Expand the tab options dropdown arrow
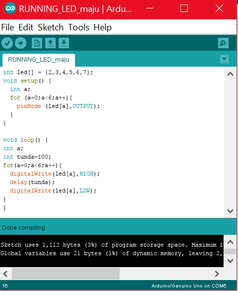The width and height of the screenshot is (238, 291). click(x=224, y=59)
